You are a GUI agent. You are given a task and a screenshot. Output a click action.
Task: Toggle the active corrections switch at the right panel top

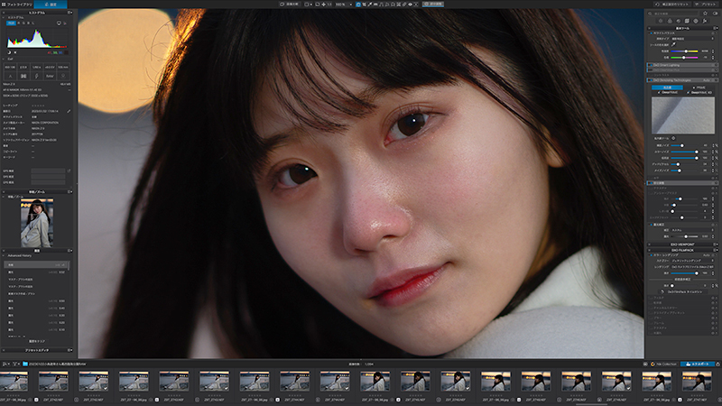pos(715,14)
